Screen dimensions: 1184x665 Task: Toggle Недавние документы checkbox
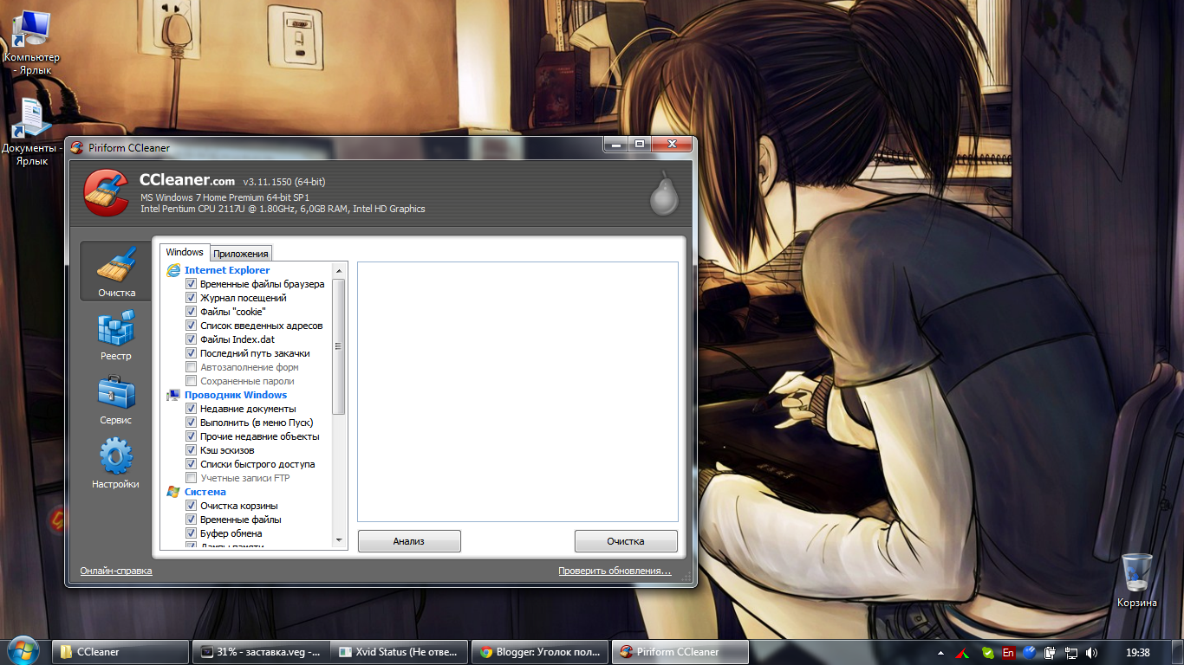tap(192, 409)
